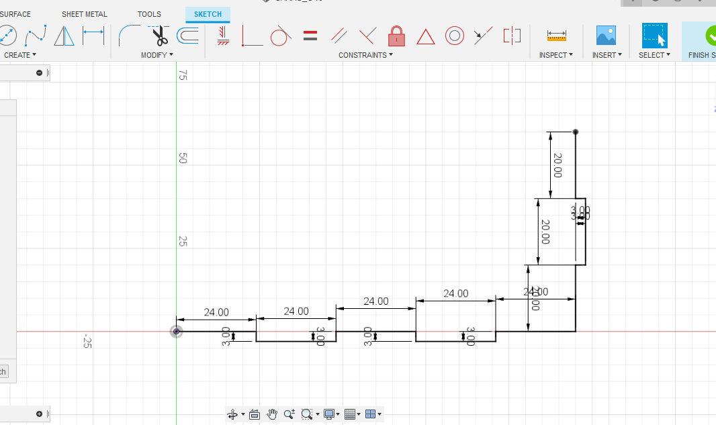Image resolution: width=716 pixels, height=425 pixels.
Task: Expand the bottom panel plus toggle
Action: pos(40,414)
